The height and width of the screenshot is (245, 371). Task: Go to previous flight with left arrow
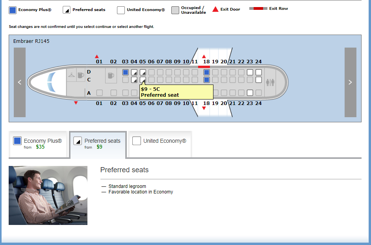20,82
